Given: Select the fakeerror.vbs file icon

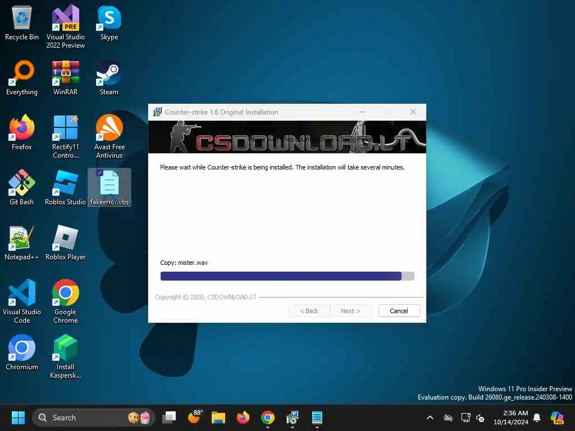Looking at the screenshot, I should point(109,187).
